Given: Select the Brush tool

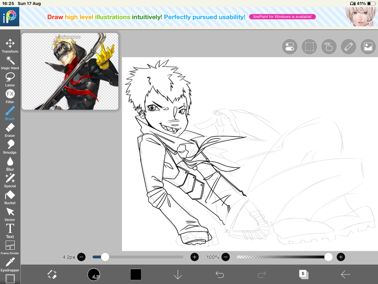Looking at the screenshot, I should (x=10, y=114).
